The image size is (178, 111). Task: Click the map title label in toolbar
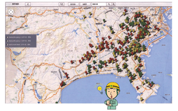tap(15, 4)
